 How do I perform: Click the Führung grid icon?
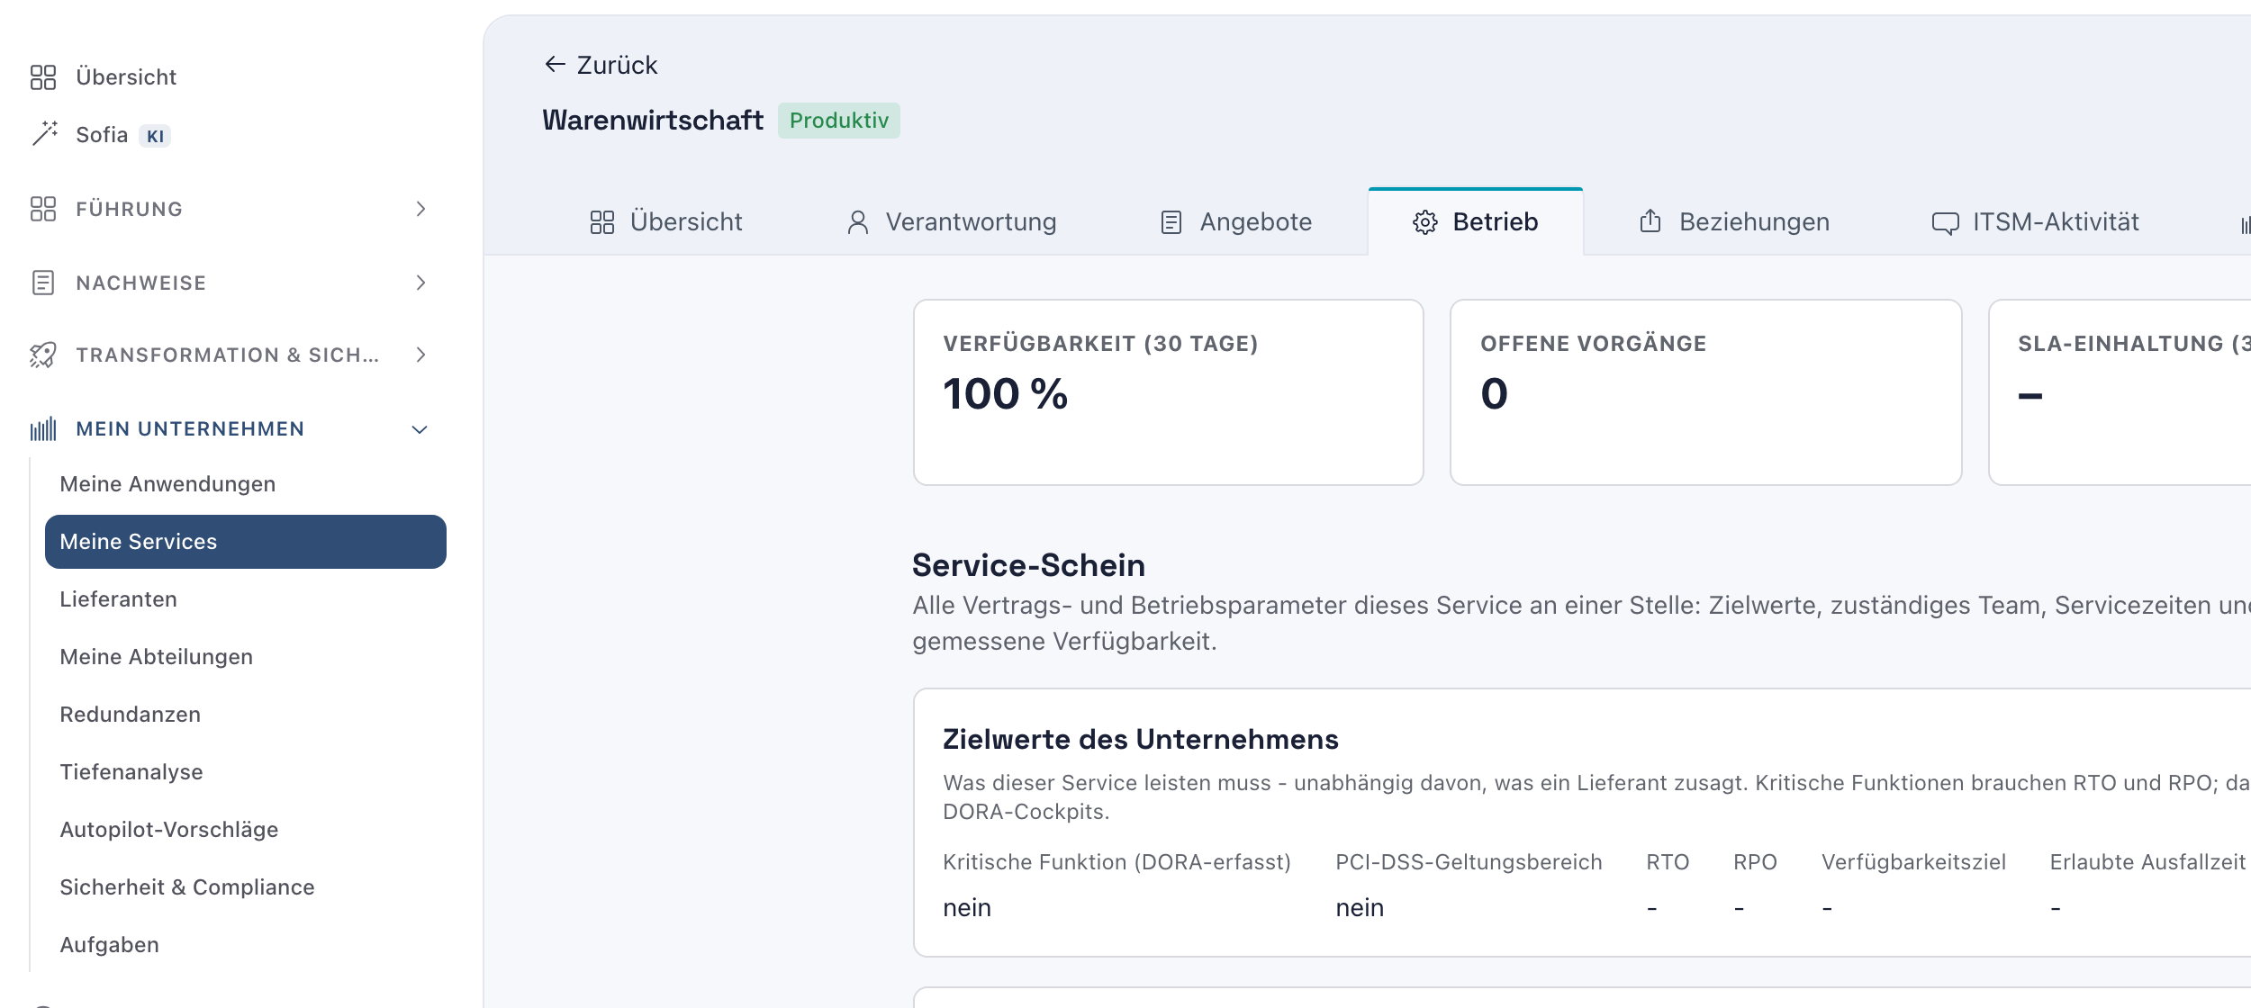pos(43,209)
